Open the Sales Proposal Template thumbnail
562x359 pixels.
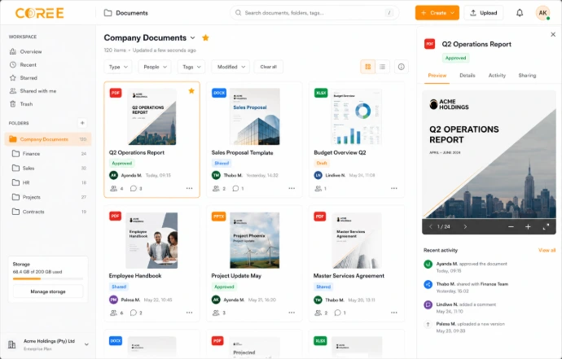point(254,116)
